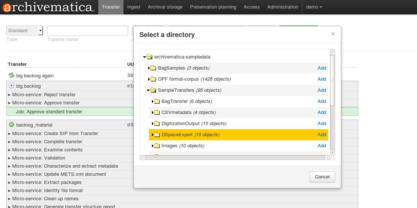Click the Archivematica logo
The width and height of the screenshot is (417, 208).
[48, 7]
